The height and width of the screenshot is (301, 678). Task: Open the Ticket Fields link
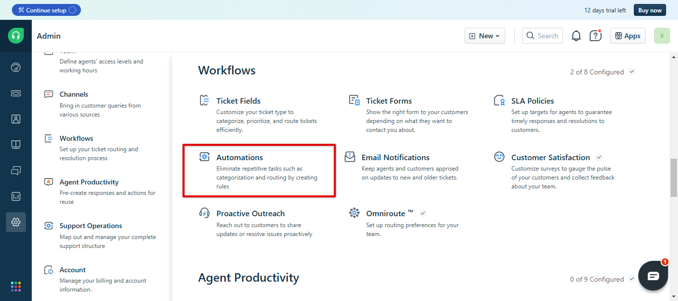238,101
